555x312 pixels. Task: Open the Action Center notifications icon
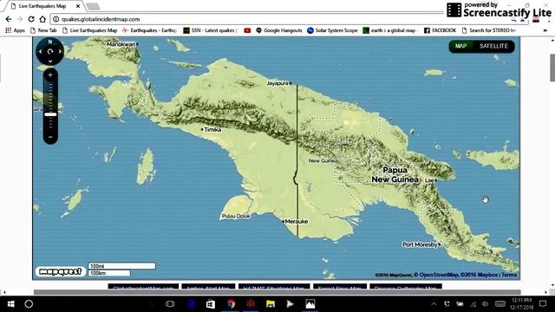tap(543, 304)
